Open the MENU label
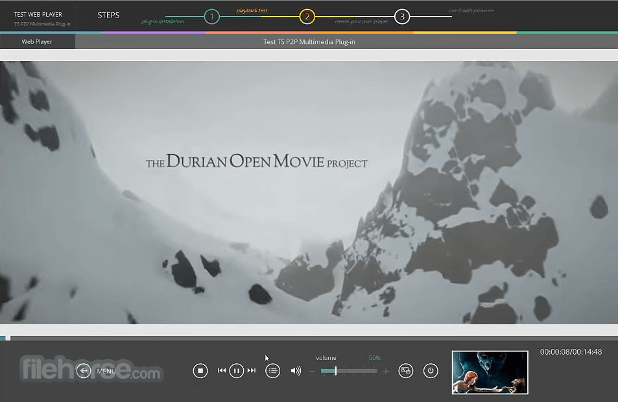618x402 pixels. 106,371
